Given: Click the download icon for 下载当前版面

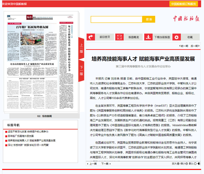Looking at the screenshot, I should (x=148, y=37).
